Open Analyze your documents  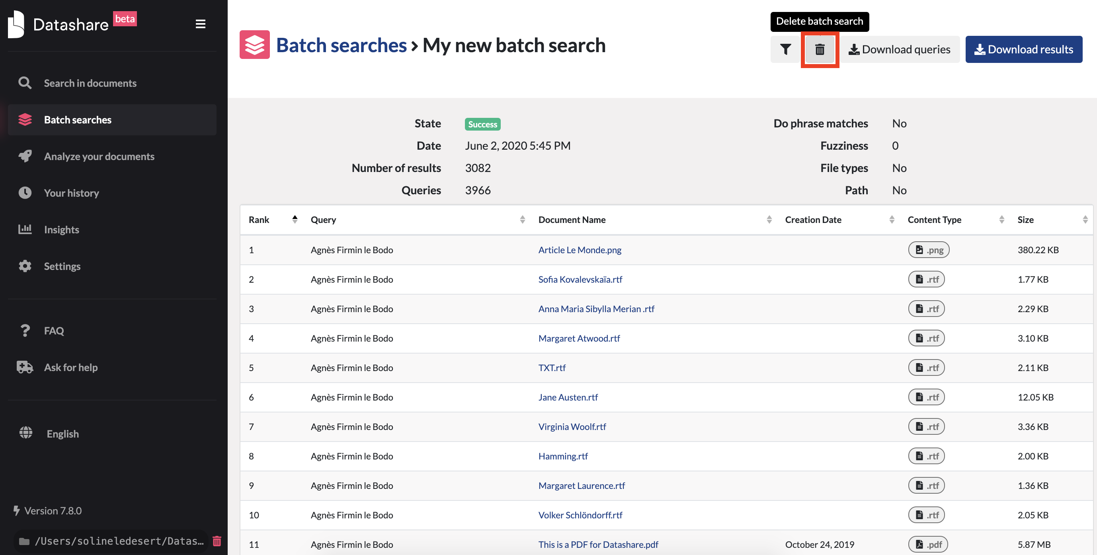[x=112, y=156]
